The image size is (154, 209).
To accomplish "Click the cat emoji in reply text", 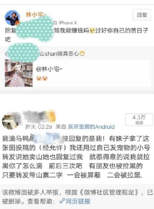I will click(92, 31).
